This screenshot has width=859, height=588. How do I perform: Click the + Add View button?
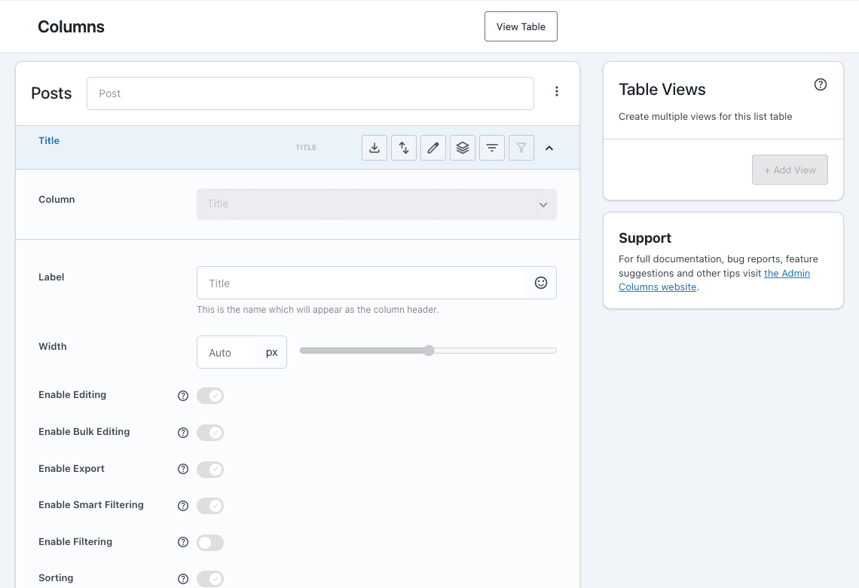790,170
